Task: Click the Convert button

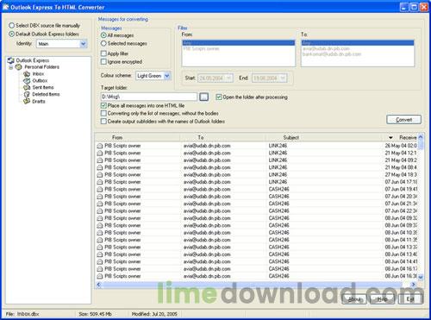Action: point(404,120)
